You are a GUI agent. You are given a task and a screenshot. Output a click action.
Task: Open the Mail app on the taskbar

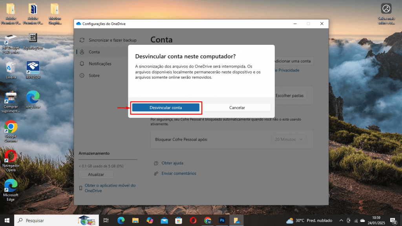click(x=164, y=220)
